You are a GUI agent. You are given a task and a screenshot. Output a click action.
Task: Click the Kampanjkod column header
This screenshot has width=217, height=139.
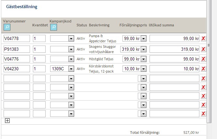coord(61,21)
